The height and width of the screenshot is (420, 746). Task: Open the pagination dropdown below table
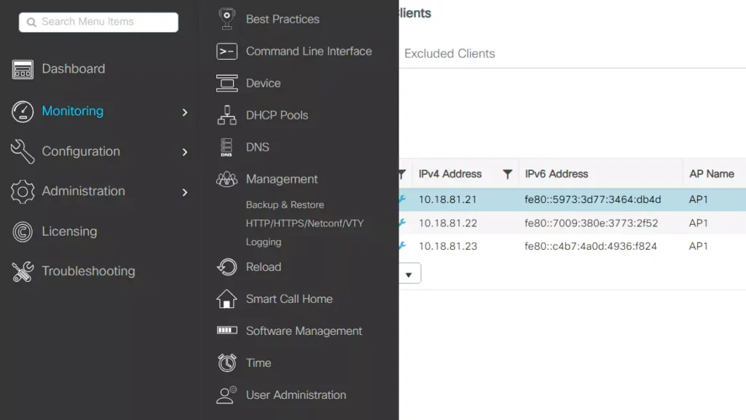tap(409, 274)
